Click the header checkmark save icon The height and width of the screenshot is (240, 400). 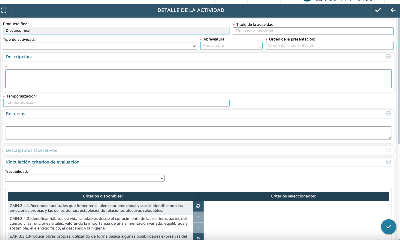(x=378, y=10)
